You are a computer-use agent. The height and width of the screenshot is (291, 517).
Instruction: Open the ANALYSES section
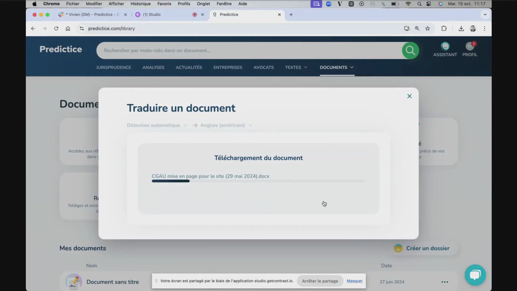(153, 67)
